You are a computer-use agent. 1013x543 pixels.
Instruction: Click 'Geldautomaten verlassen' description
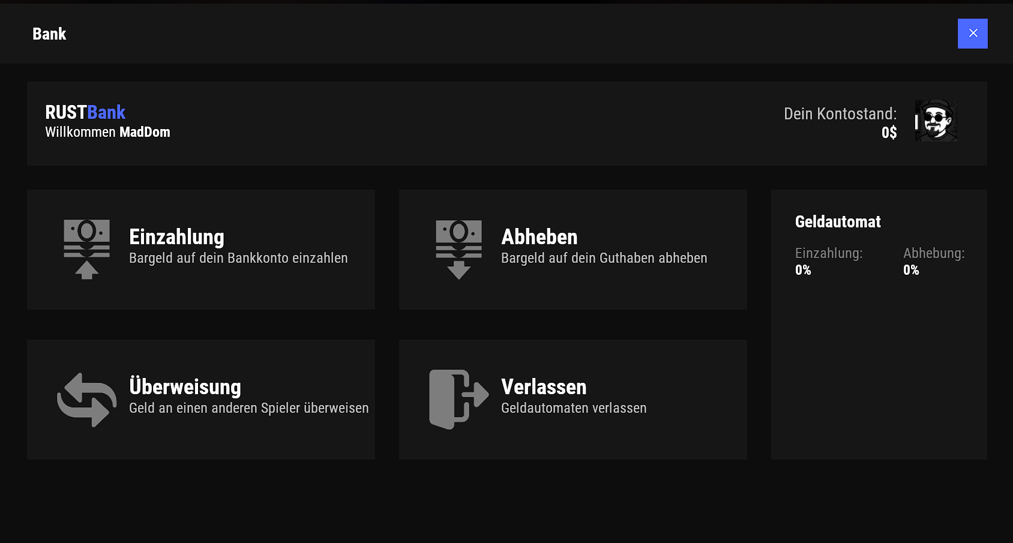pos(574,408)
